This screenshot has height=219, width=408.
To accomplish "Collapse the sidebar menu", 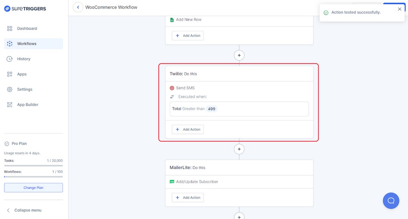I will click(24, 210).
